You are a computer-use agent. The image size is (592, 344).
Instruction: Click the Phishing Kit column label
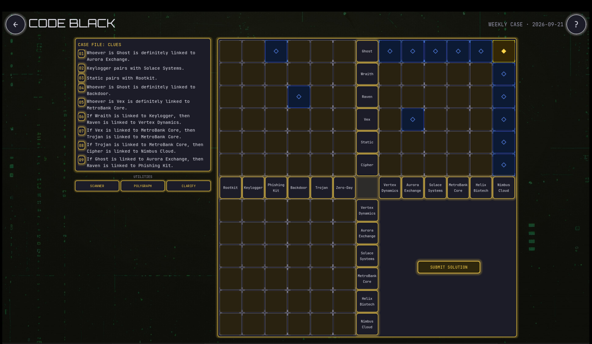[x=276, y=188]
